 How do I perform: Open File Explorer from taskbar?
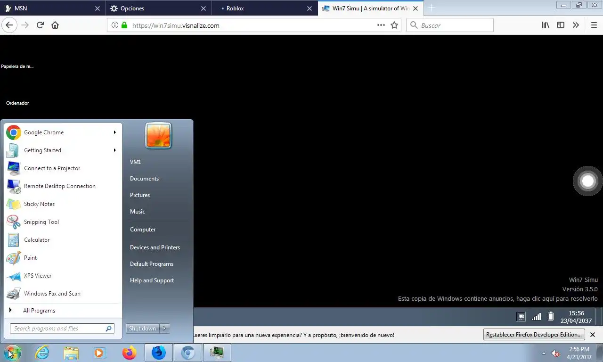tap(71, 353)
